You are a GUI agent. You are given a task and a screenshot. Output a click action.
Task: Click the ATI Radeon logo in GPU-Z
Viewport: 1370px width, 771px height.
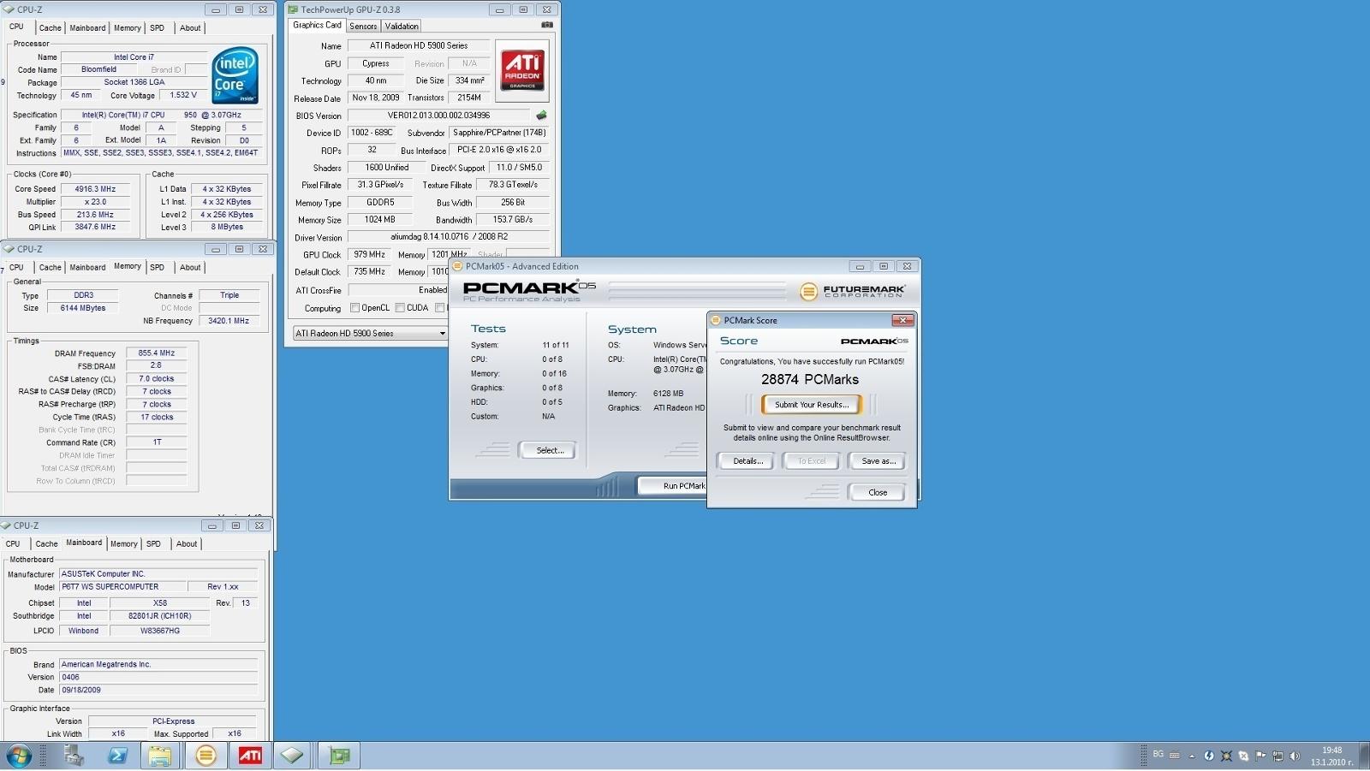522,70
